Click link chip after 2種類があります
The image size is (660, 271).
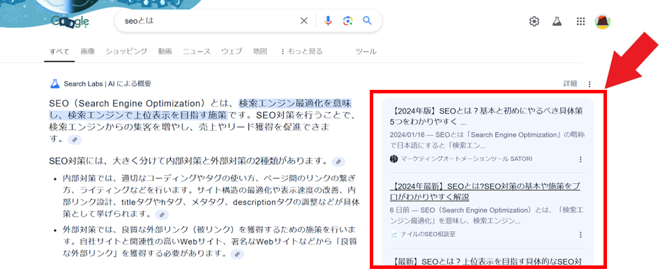click(x=338, y=162)
